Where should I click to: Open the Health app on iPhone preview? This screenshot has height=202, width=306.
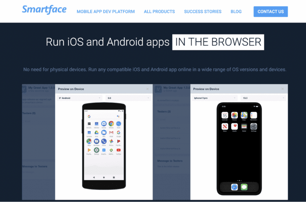pyautogui.click(x=234, y=127)
